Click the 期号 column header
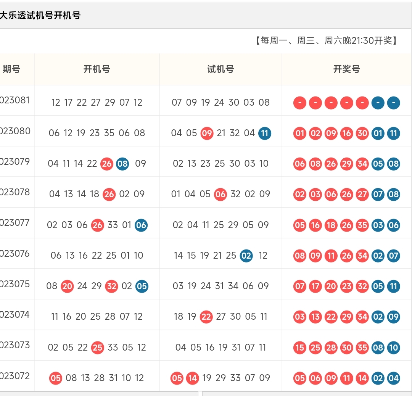 click(x=11, y=69)
